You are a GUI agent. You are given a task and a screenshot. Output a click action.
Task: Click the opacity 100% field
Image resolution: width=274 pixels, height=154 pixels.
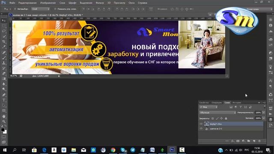tap(258, 113)
